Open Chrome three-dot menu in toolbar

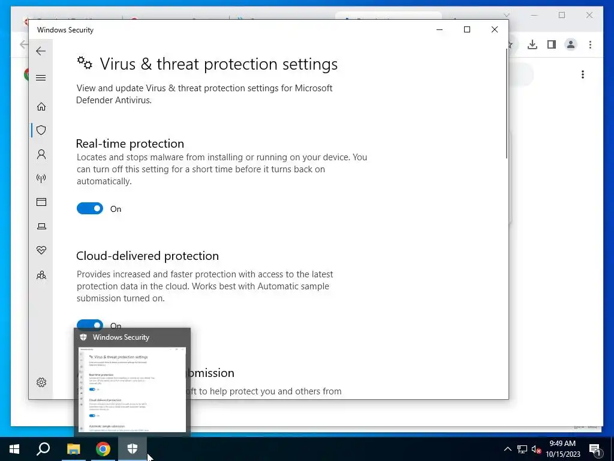click(x=590, y=44)
